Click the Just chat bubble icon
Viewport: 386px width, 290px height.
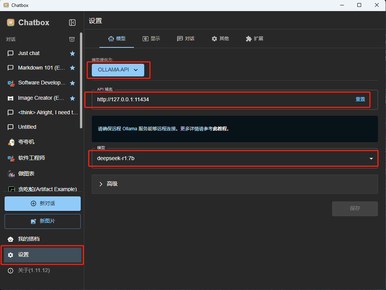point(10,53)
